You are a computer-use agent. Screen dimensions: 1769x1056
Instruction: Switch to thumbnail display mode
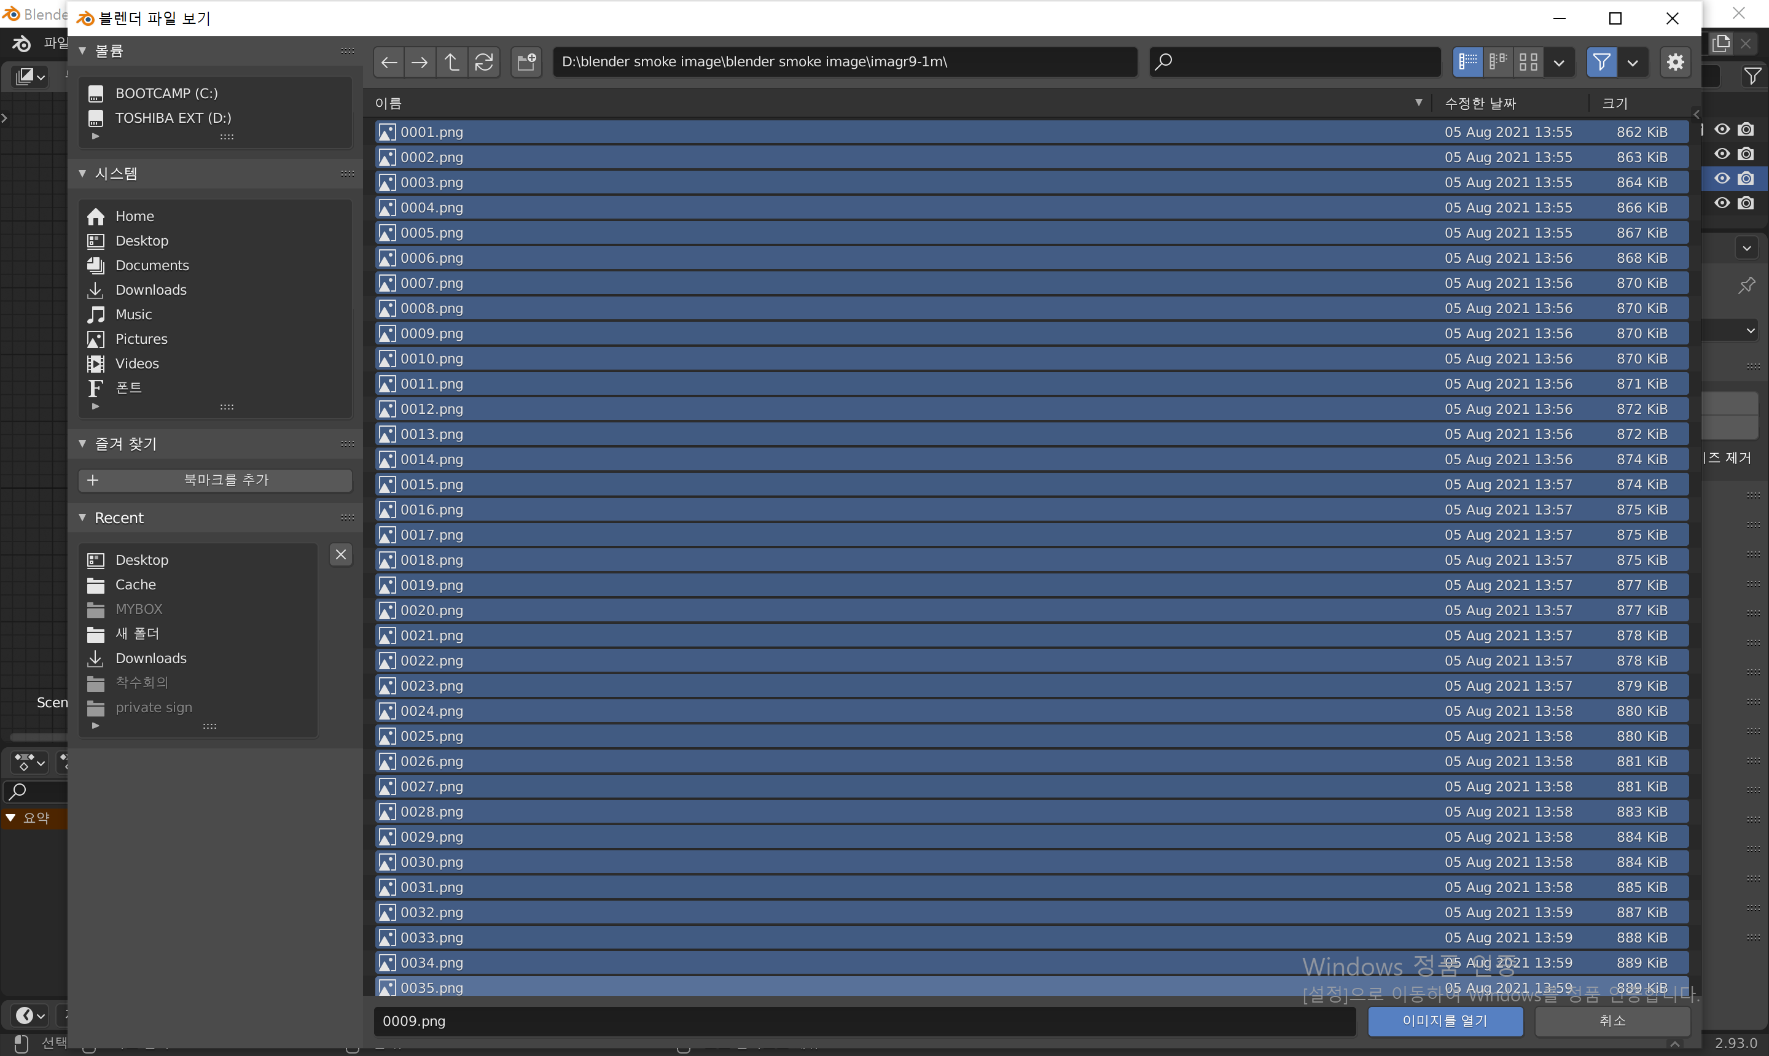[1528, 63]
